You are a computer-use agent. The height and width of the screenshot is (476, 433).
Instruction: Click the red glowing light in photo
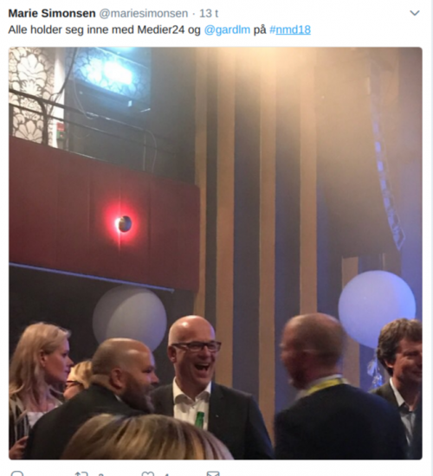point(123,224)
